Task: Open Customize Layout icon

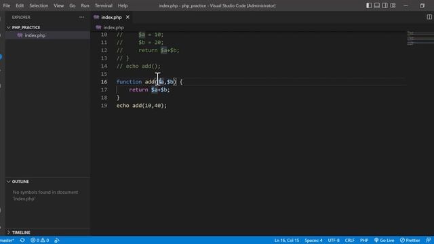Action: coord(393,5)
